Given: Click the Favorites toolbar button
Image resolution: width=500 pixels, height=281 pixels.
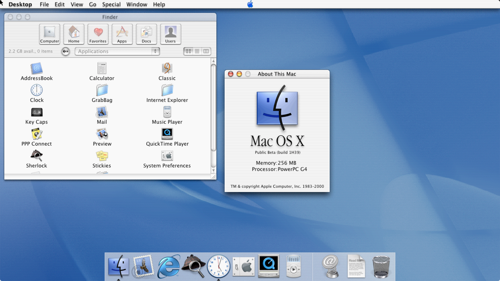Looking at the screenshot, I should pos(98,34).
